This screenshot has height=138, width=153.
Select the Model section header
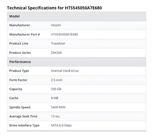pos(76,16)
